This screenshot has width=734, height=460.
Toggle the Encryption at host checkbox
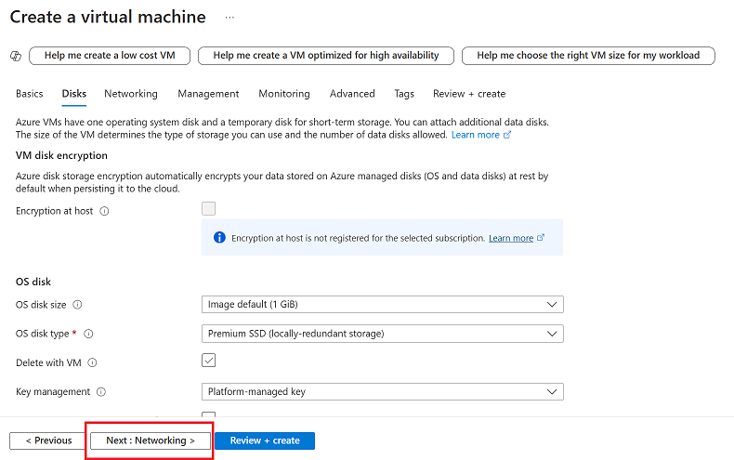[x=209, y=209]
